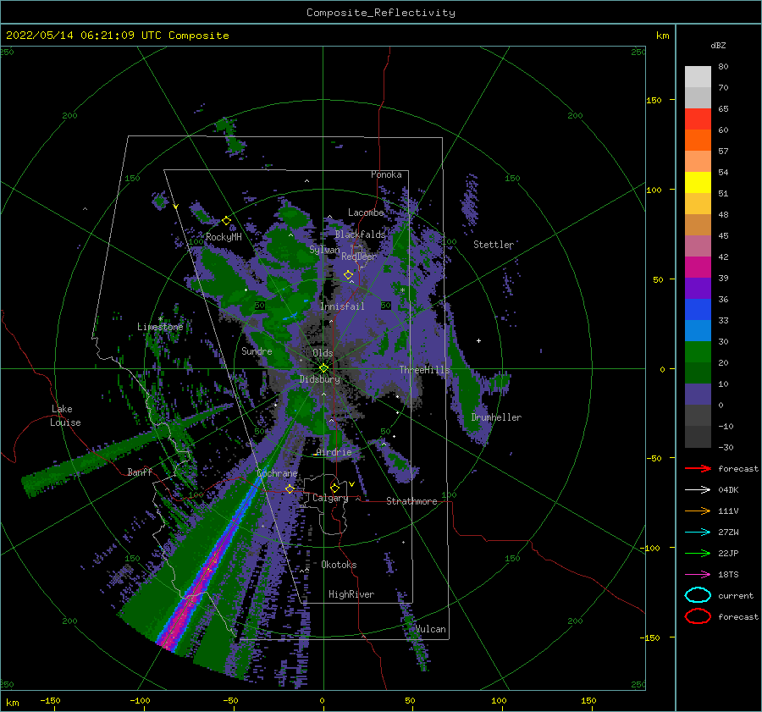Click the dBZ scale heading
Image resolution: width=762 pixels, height=712 pixels.
[x=718, y=45]
